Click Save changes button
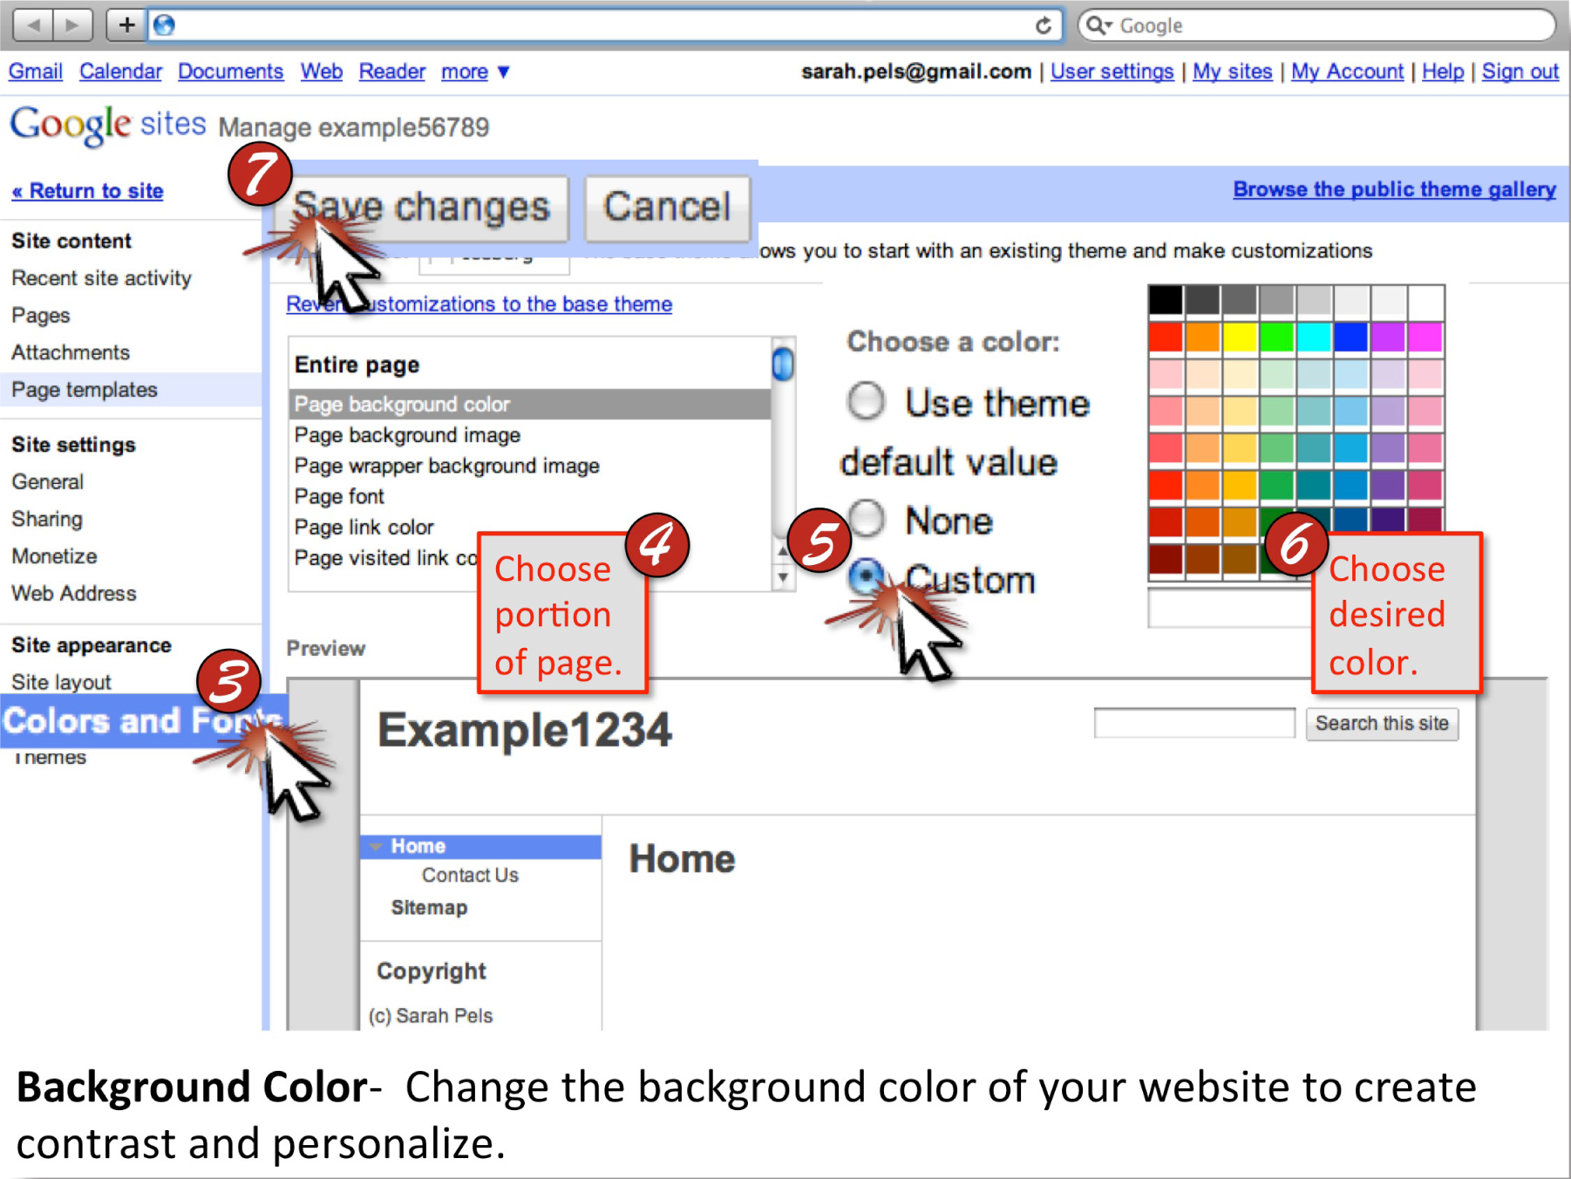The width and height of the screenshot is (1571, 1179). [x=422, y=208]
